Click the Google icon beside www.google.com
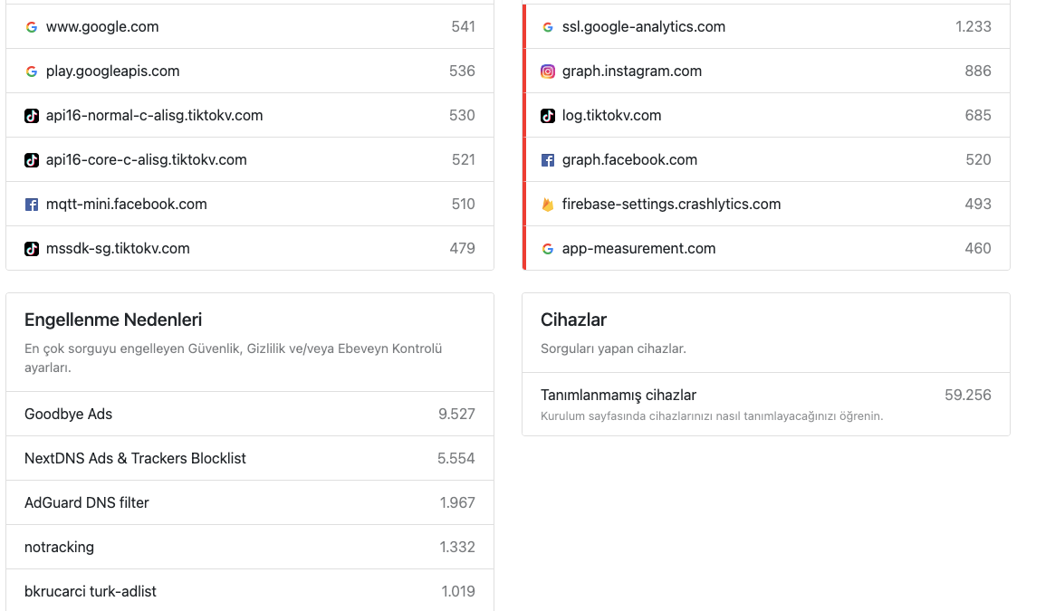Image resolution: width=1055 pixels, height=611 pixels. [x=32, y=27]
